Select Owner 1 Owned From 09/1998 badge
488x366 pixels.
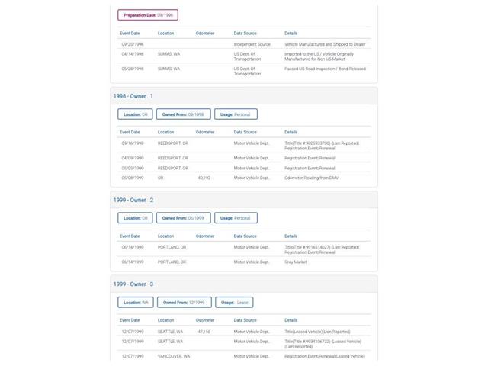click(x=183, y=114)
